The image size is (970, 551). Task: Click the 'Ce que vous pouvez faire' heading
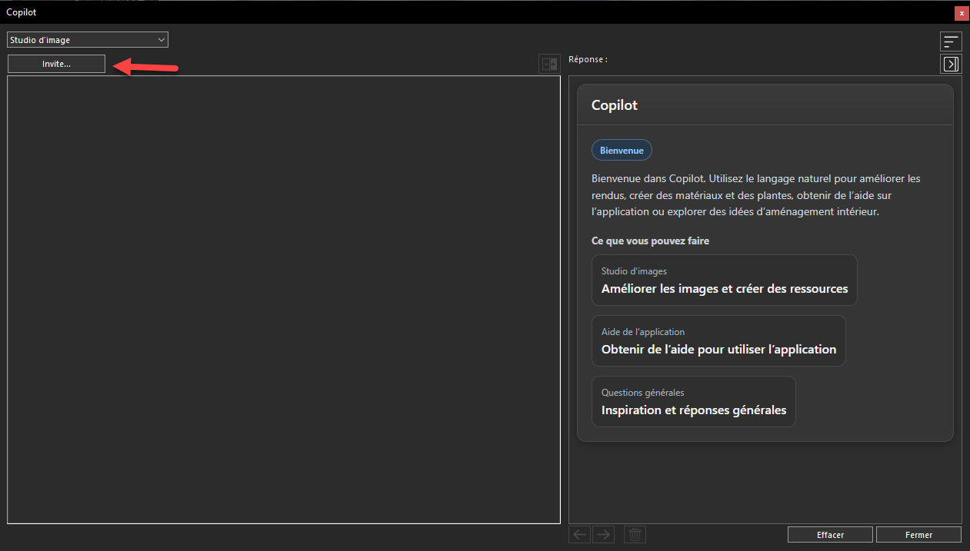(650, 241)
